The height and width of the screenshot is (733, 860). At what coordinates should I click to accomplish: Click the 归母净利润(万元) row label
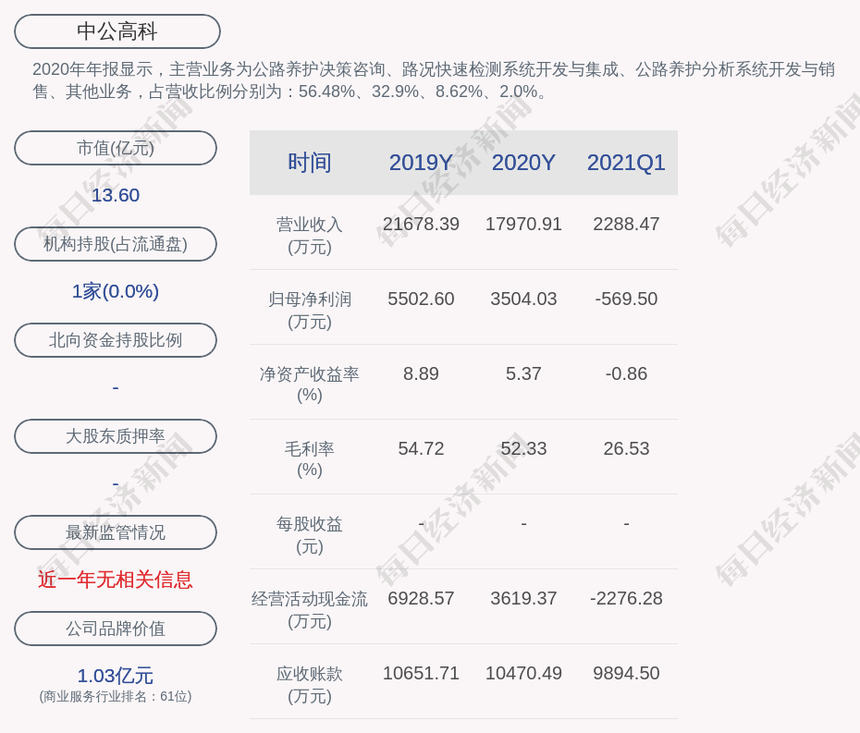pos(310,311)
